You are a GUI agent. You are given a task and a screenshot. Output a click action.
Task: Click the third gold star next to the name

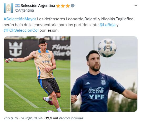point(68,6)
